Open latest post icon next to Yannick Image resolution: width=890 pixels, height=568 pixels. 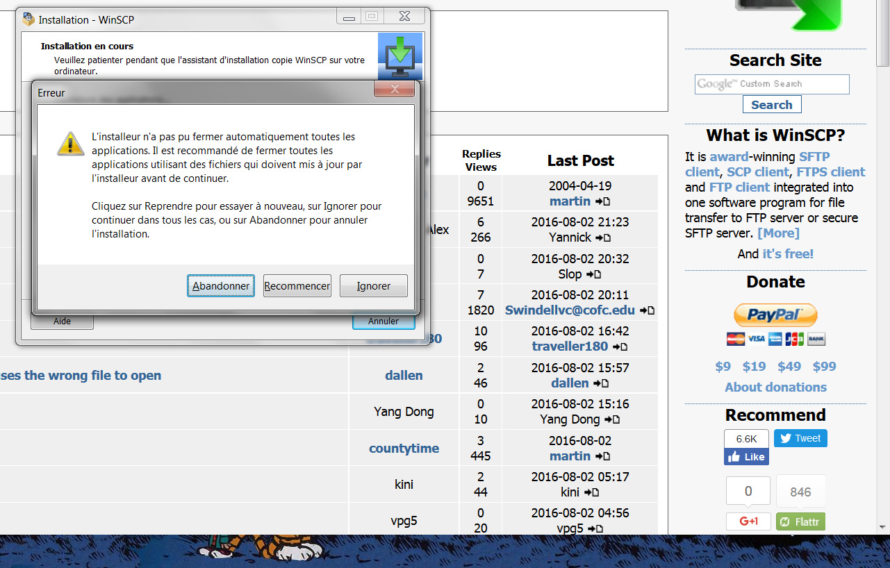tap(602, 238)
